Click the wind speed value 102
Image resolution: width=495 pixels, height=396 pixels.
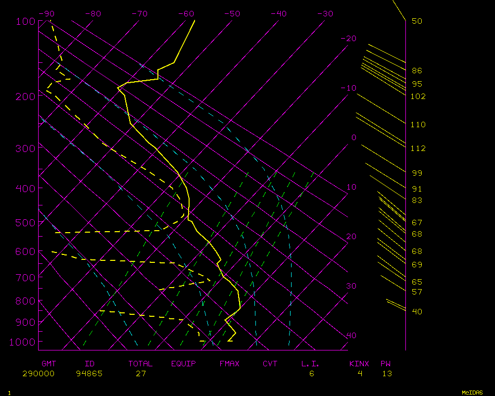418,97
